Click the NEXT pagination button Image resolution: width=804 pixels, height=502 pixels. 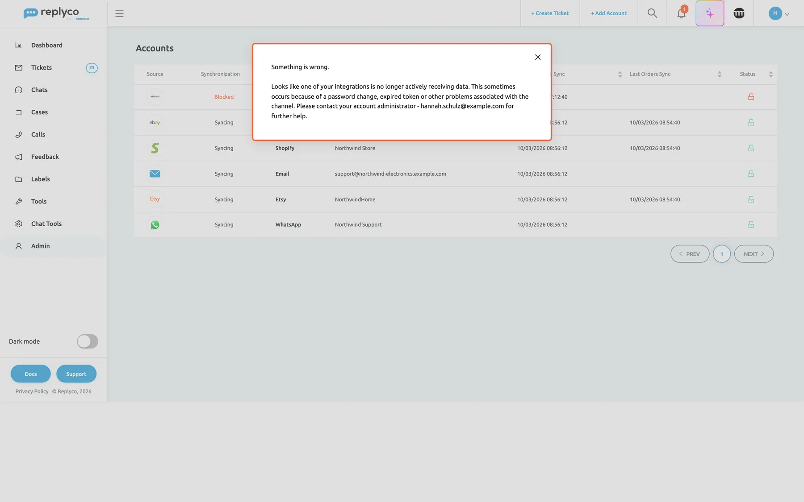tap(754, 254)
